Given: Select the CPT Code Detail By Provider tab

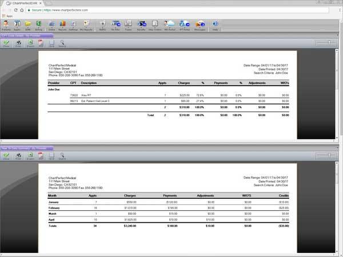Looking at the screenshot, I should point(27,35).
